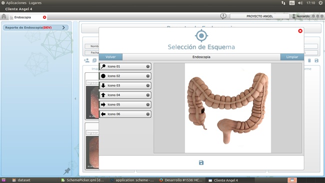Image resolution: width=325 pixels, height=183 pixels.
Task: Select the Icono 06 left arrow icon
Action: coord(103,114)
